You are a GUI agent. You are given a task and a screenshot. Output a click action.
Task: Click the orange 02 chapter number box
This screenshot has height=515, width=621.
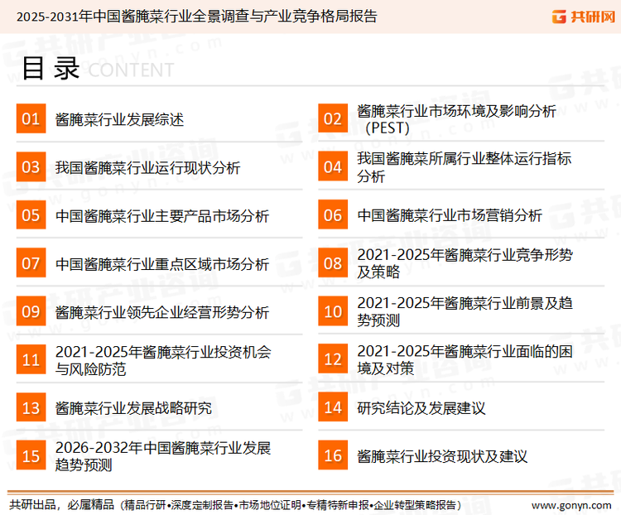(x=332, y=119)
